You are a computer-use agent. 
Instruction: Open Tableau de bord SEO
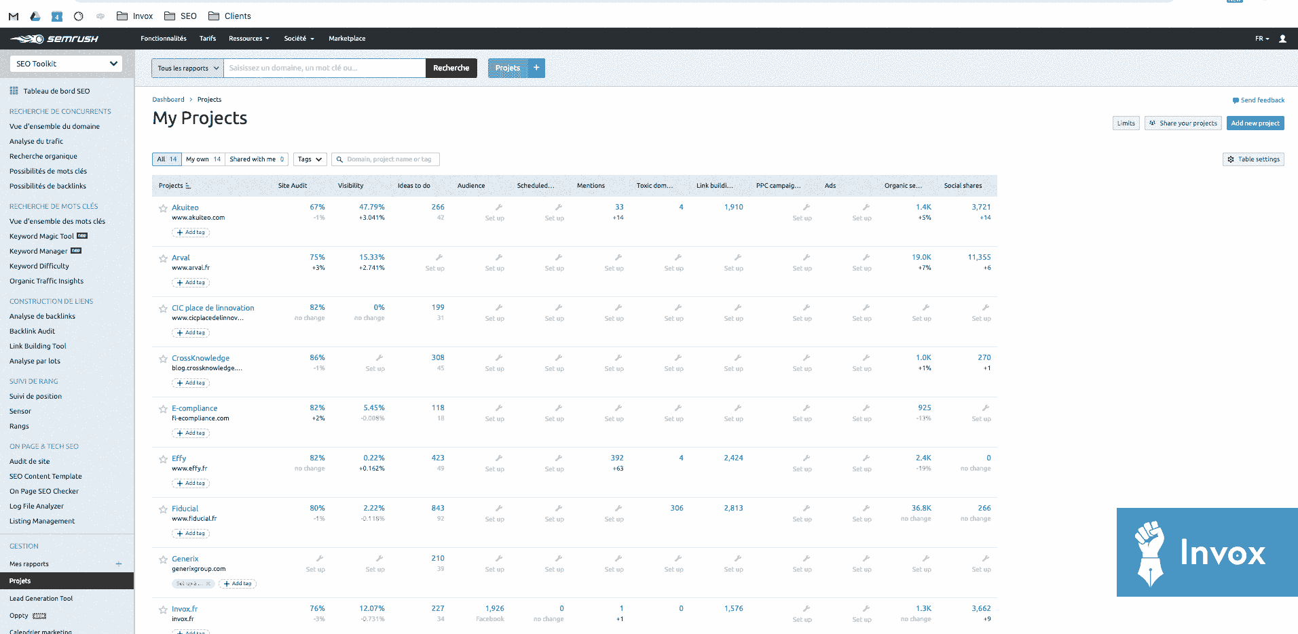(56, 91)
